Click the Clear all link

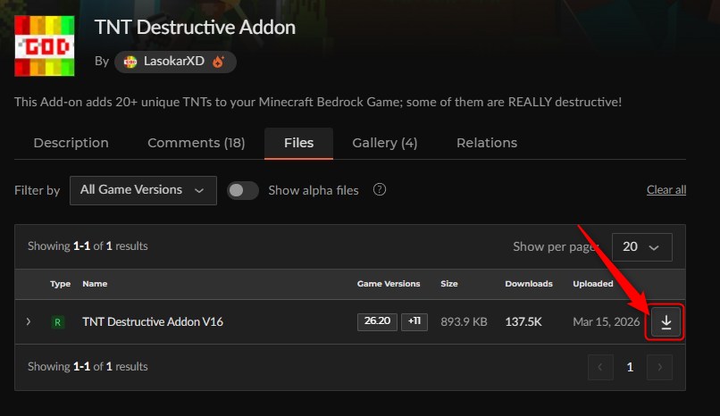[x=666, y=189]
